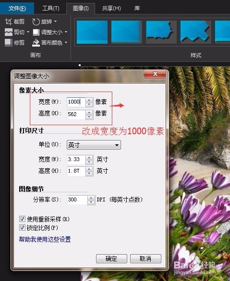This screenshot has width=230, height=281.
Task: Confirm with the OK (确定) button
Action: (111, 258)
